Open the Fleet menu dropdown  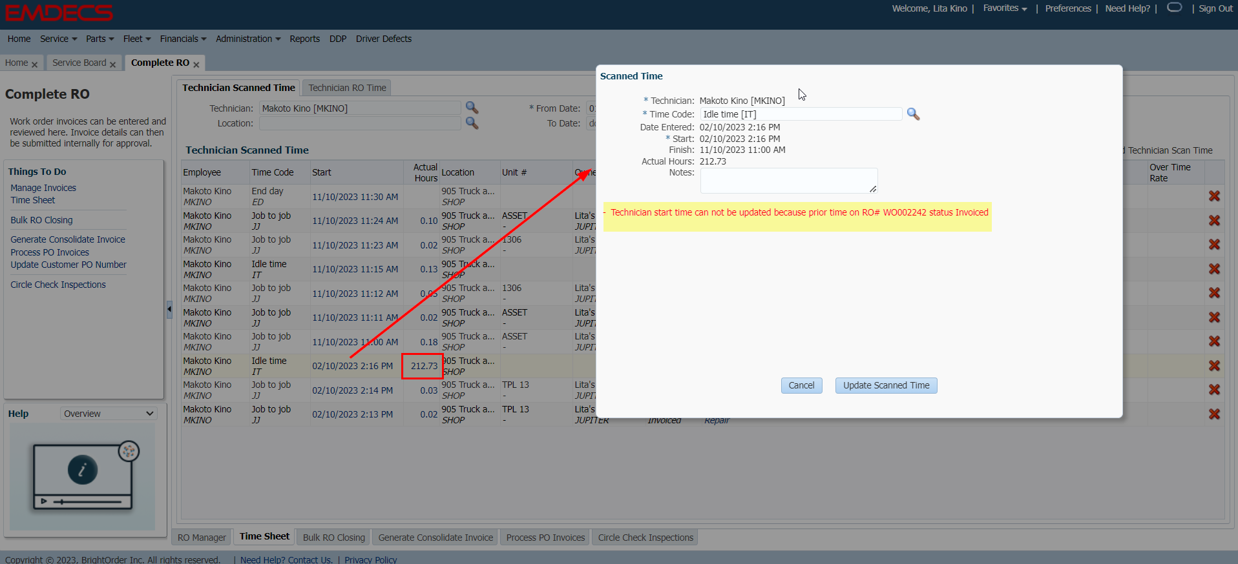click(x=137, y=39)
